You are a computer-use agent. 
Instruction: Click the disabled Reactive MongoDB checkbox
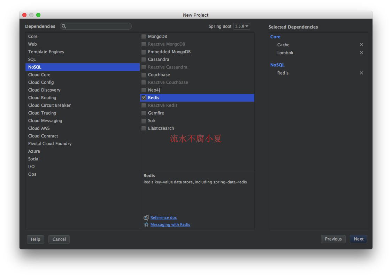tap(144, 44)
